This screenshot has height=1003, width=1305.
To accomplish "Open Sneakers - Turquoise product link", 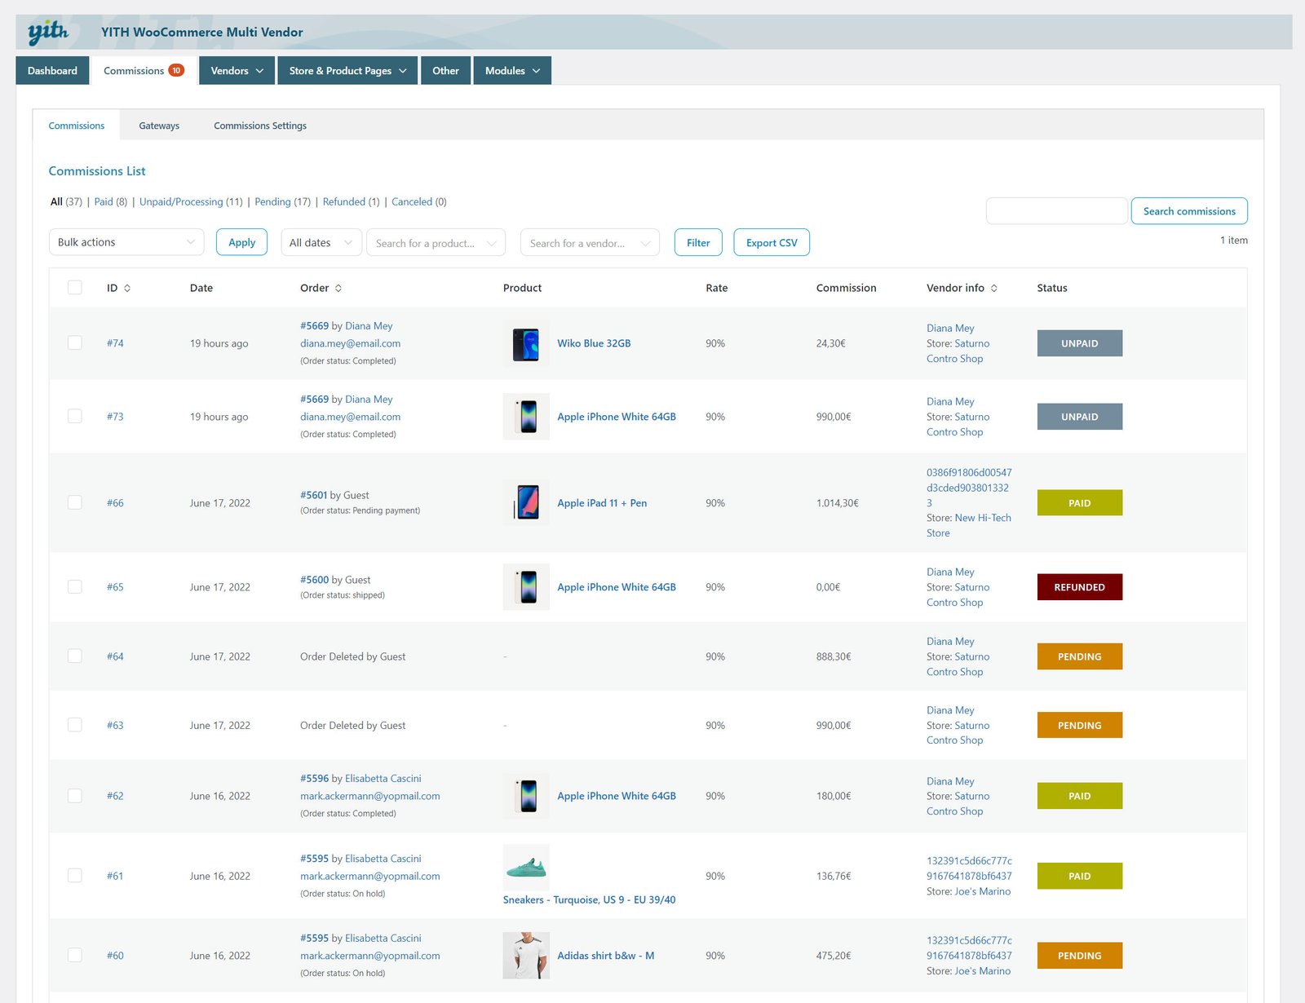I will (x=589, y=899).
